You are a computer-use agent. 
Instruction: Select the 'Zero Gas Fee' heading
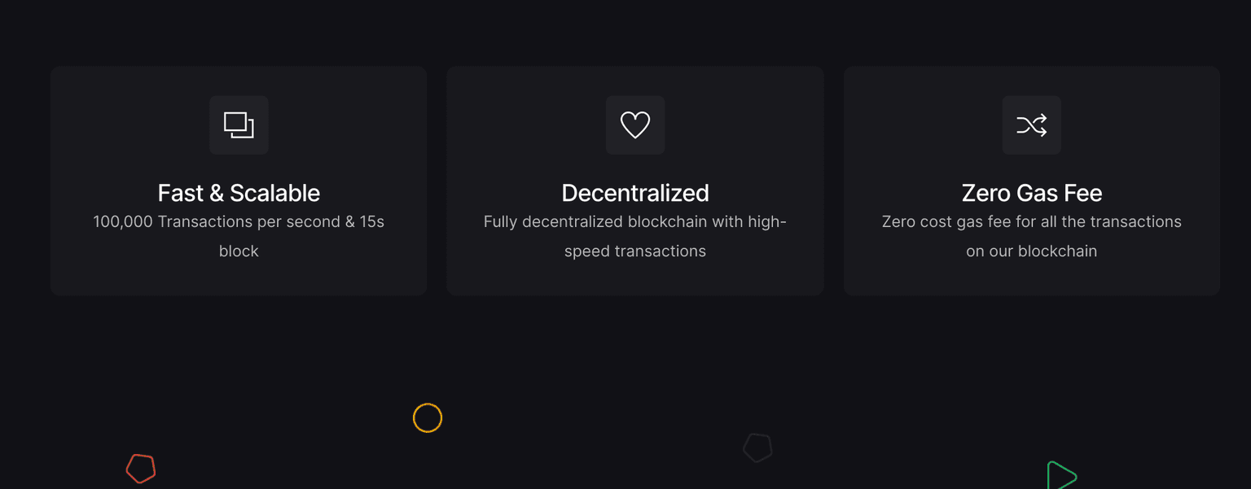click(1031, 193)
